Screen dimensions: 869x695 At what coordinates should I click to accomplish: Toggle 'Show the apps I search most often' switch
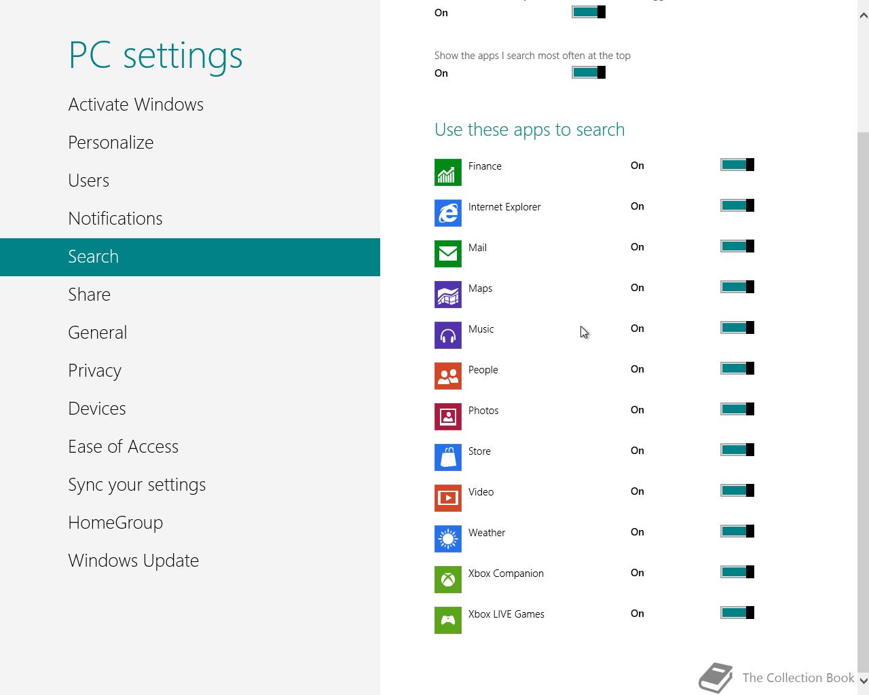589,73
